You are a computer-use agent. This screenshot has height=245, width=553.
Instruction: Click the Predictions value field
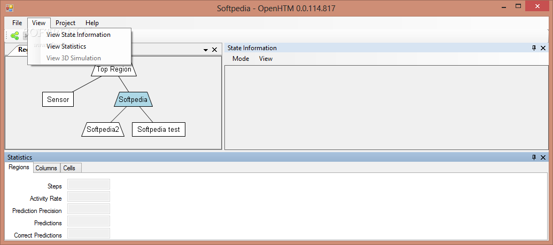pyautogui.click(x=89, y=221)
